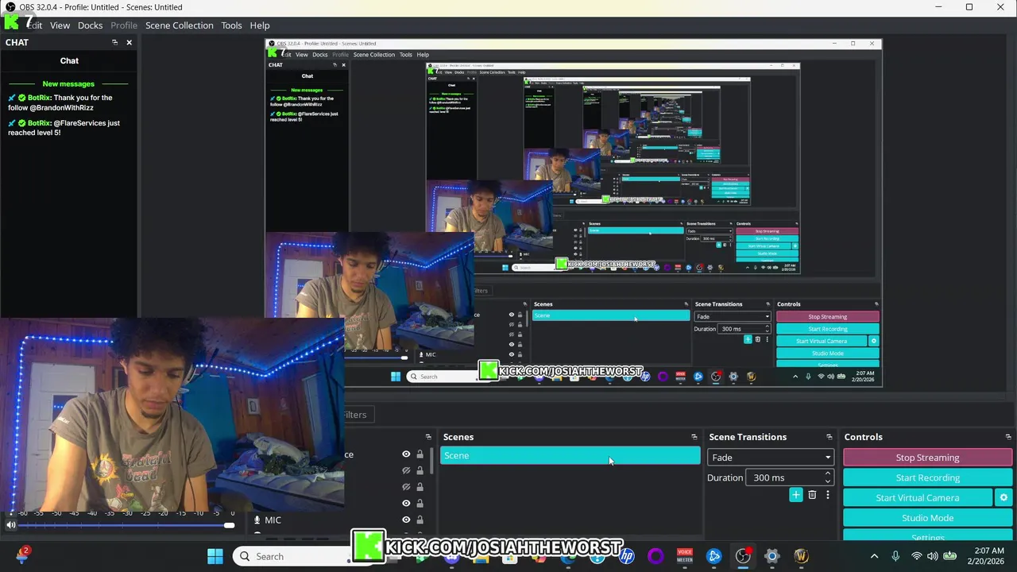The height and width of the screenshot is (572, 1017).
Task: Enable Studio Mode
Action: pos(927,518)
